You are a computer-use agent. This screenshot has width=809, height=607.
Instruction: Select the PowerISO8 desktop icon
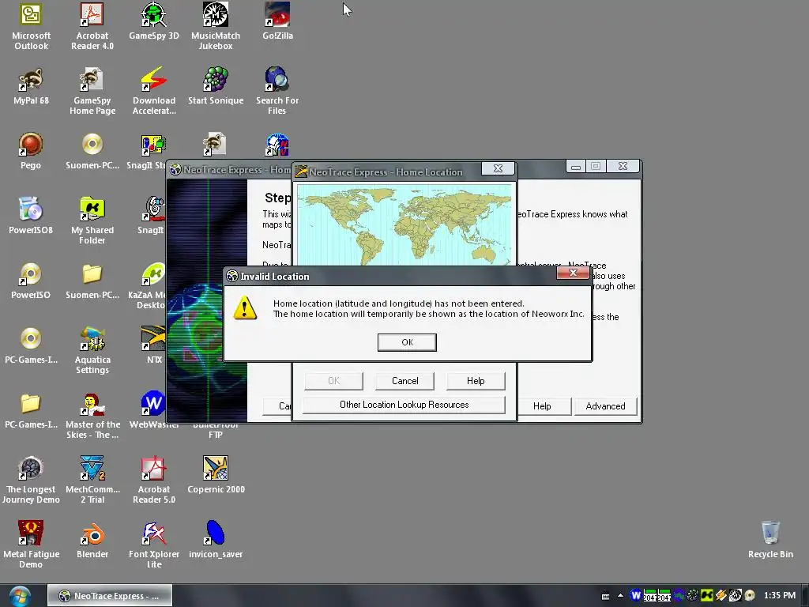pyautogui.click(x=31, y=216)
